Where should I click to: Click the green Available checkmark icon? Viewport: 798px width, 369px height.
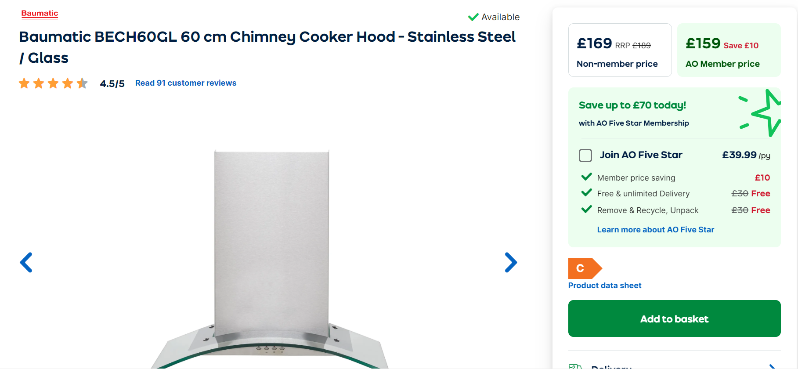click(473, 17)
